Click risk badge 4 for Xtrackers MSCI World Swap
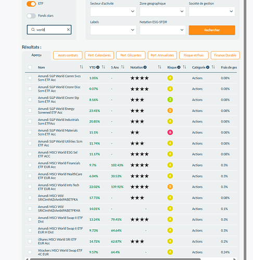The image size is (253, 260). [x=170, y=252]
